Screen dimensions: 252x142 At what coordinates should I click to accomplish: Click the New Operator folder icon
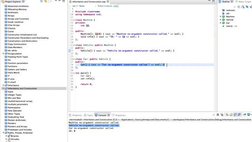coord(6,110)
